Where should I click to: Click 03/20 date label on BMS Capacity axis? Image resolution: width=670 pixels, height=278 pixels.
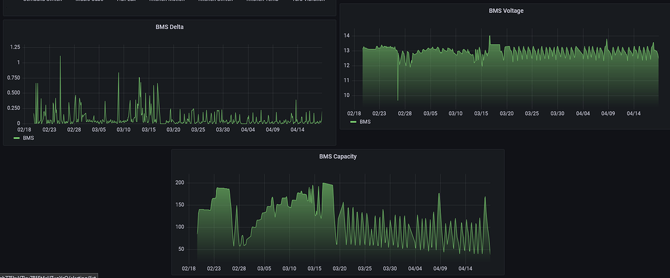tap(340, 268)
